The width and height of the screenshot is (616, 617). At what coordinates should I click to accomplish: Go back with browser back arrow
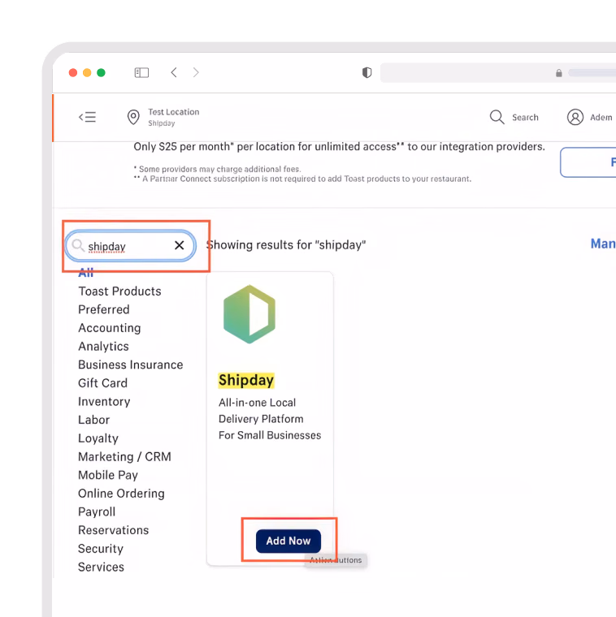[x=174, y=72]
